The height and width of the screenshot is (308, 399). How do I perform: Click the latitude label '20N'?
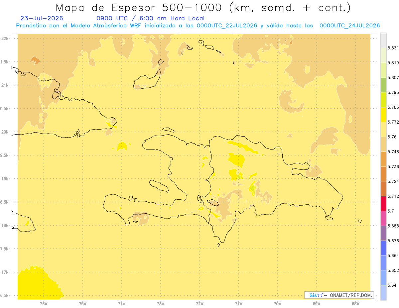[x=5, y=132]
